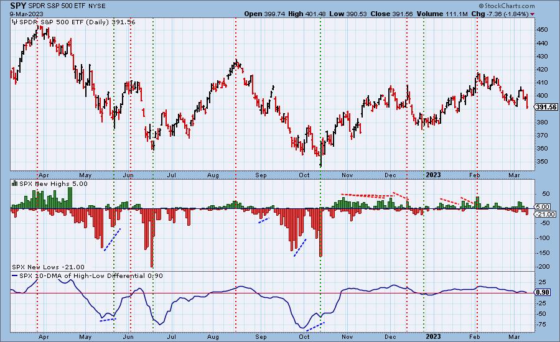560x342 pixels.
Task: Click the 450 price axis label
Action: click(542, 30)
